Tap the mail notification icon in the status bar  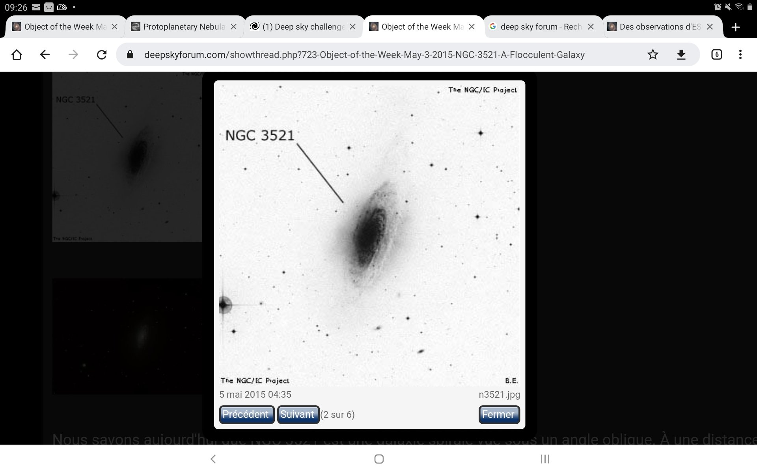36,7
